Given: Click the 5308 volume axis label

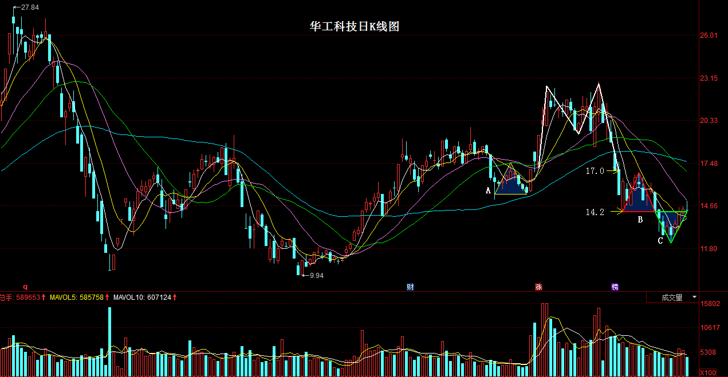Looking at the screenshot, I should click(x=708, y=352).
